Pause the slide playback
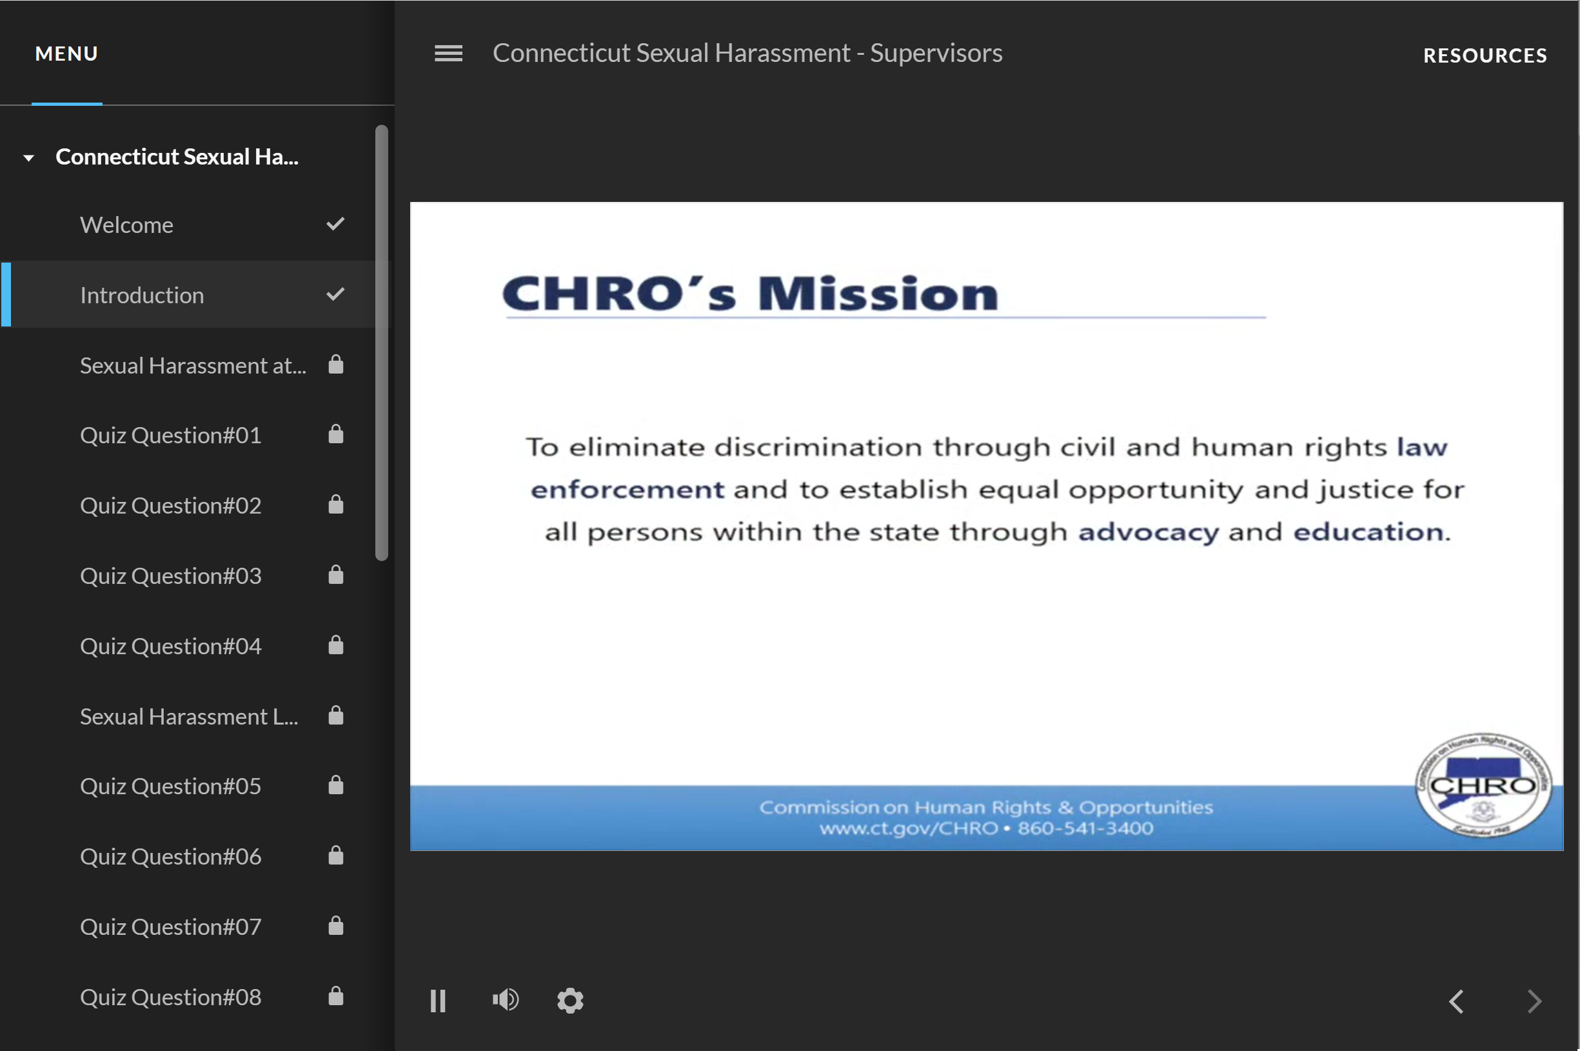The width and height of the screenshot is (1580, 1051). (x=438, y=1001)
